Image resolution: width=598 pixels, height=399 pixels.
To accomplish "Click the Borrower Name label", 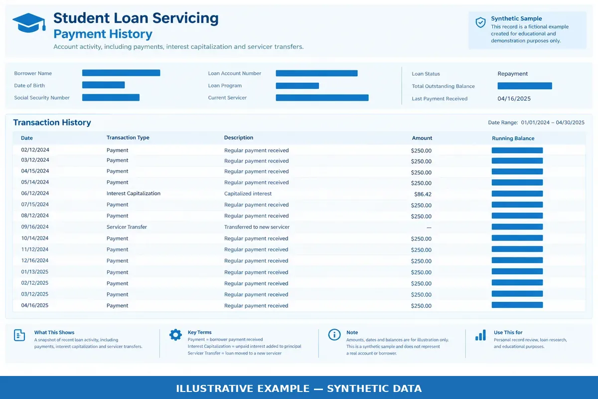I will [x=33, y=73].
